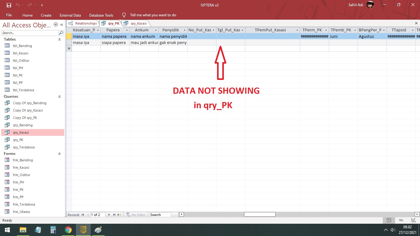The width and height of the screenshot is (420, 236).
Task: Click the horizontal scrollbar thumb
Action: coord(260,214)
